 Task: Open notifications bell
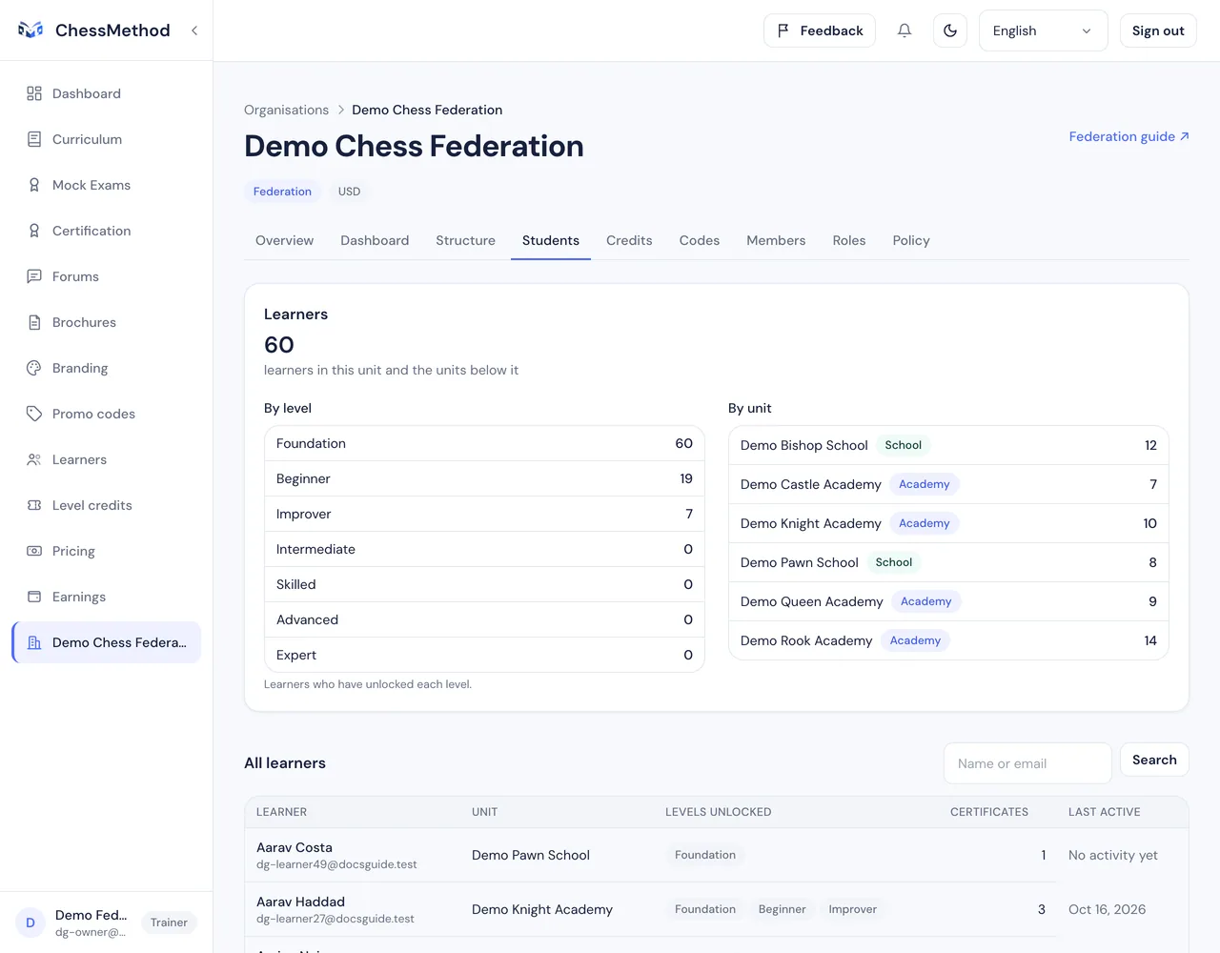click(905, 30)
